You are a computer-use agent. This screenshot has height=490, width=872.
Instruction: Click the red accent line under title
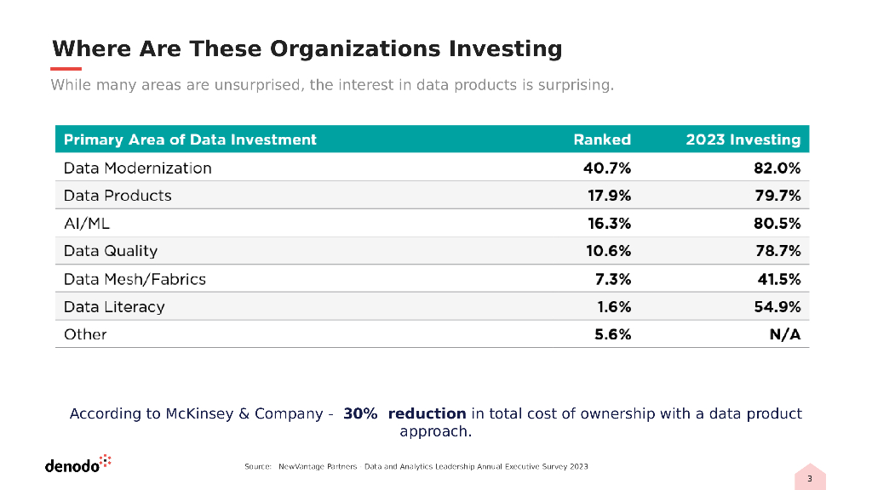point(66,69)
